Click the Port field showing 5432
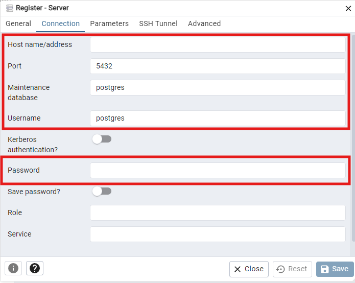355x283 pixels. (218, 66)
